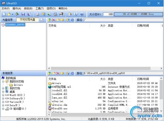Click the 不可引导光盘 boot type field
The image size is (164, 121).
[27, 20]
